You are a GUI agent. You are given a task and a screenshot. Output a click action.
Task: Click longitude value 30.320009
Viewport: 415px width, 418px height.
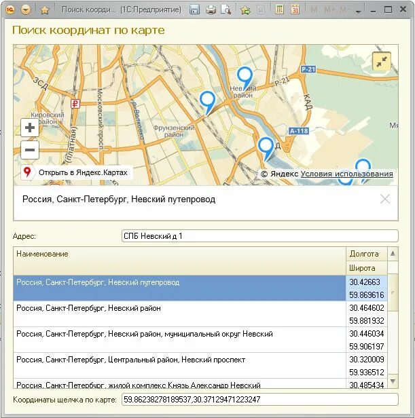(x=366, y=360)
